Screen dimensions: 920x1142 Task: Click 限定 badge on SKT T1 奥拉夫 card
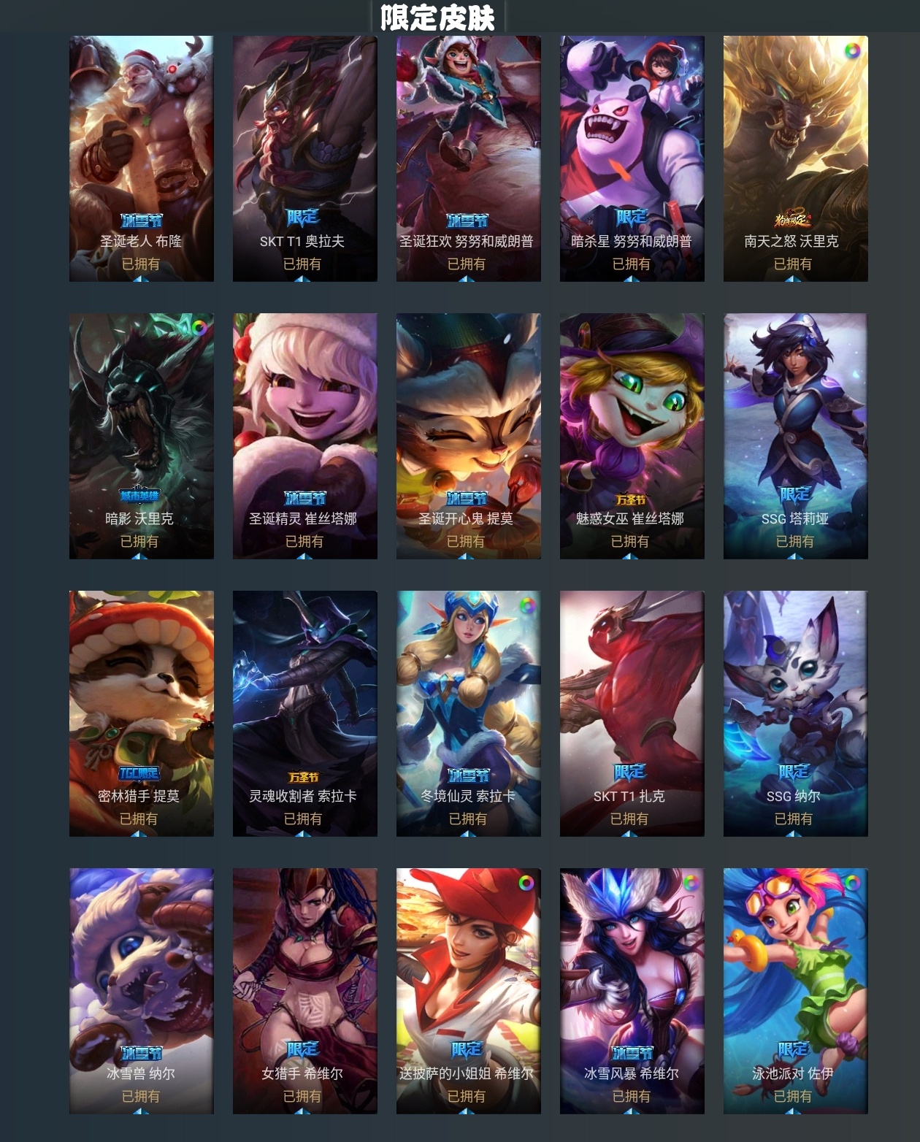tap(302, 218)
